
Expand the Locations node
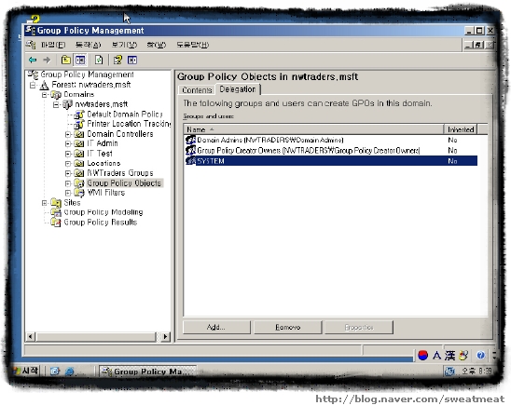67,164
